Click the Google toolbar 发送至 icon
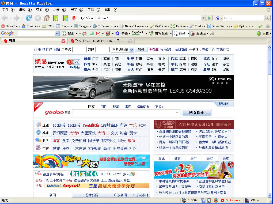 [193, 33]
